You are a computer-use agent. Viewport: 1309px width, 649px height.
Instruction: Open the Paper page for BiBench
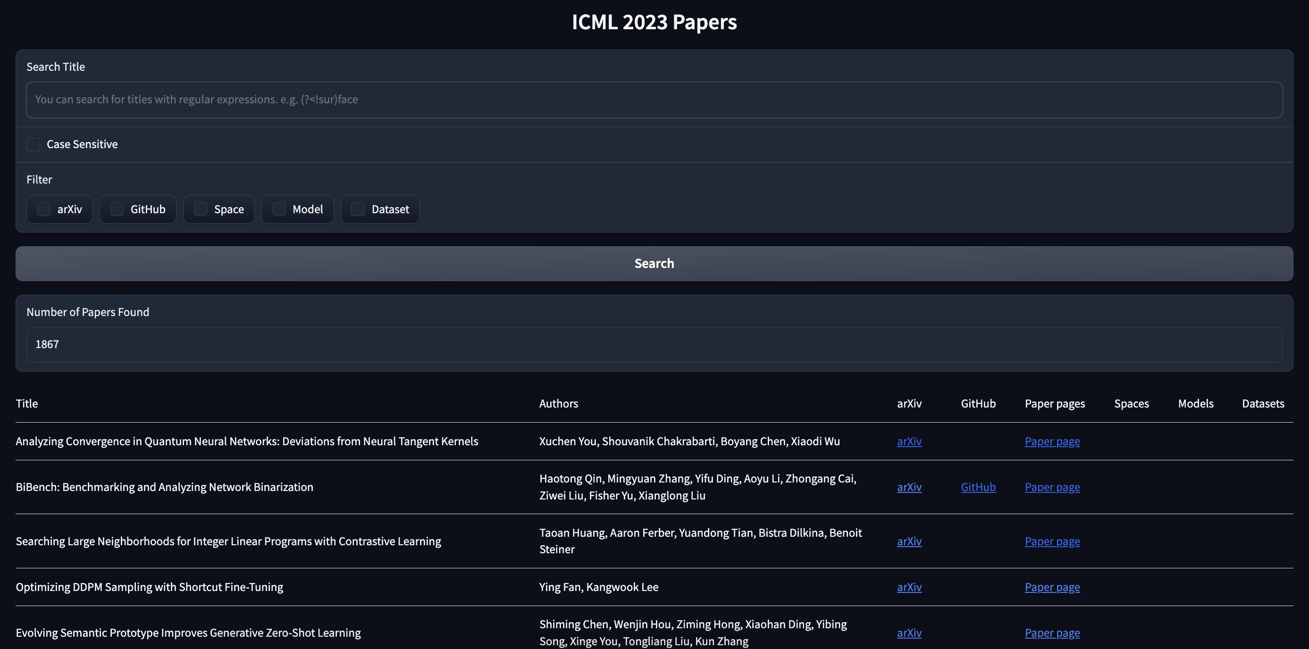point(1052,486)
